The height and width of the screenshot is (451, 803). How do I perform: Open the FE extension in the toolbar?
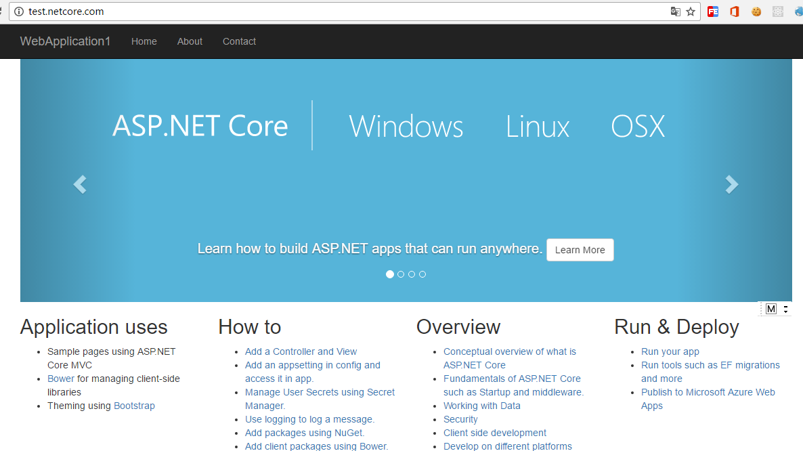[713, 12]
